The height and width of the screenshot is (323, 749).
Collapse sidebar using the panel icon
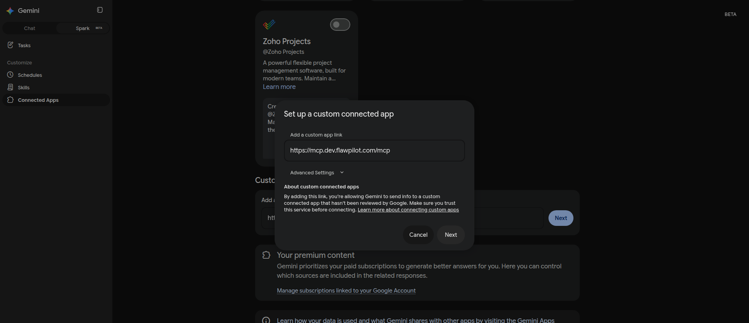coord(100,10)
